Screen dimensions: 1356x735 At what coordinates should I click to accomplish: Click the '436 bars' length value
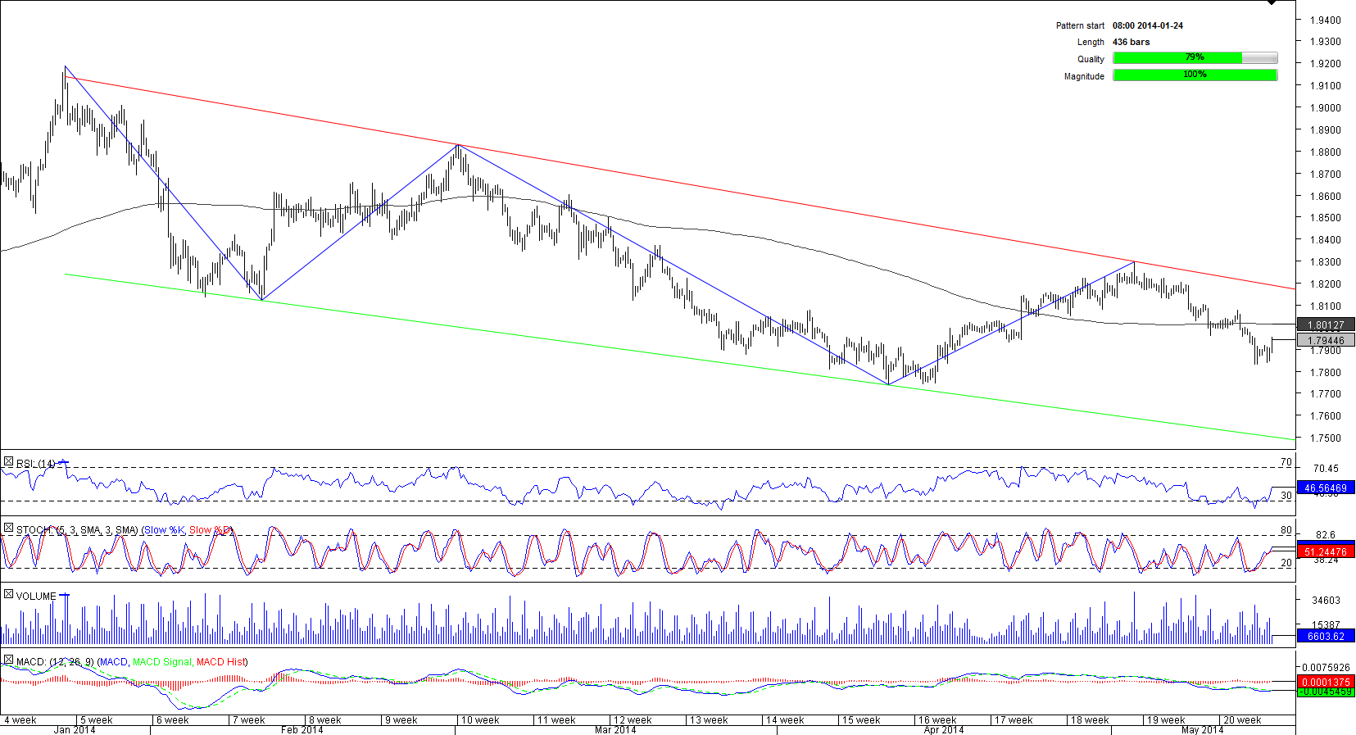pos(1131,42)
